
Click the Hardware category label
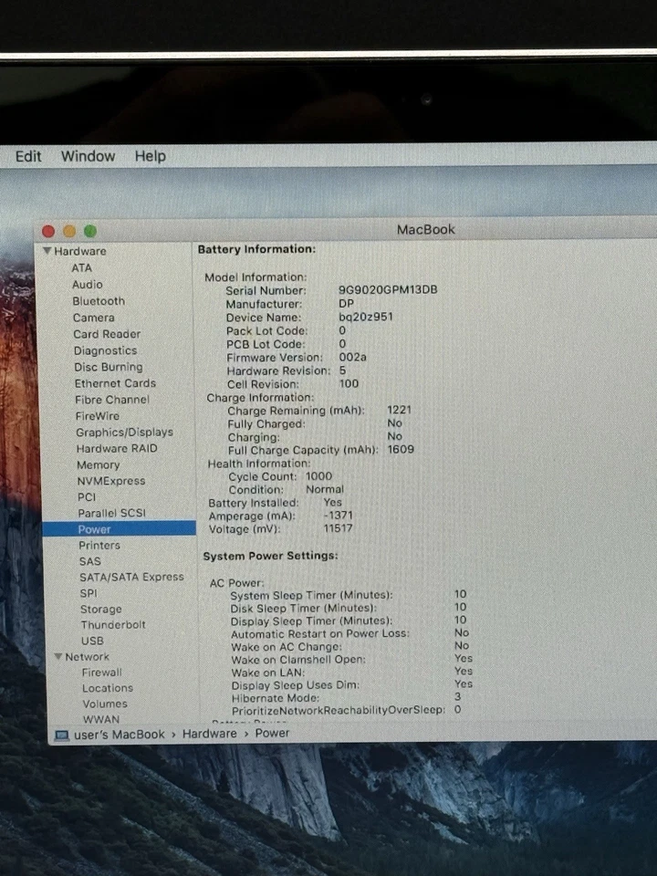80,251
